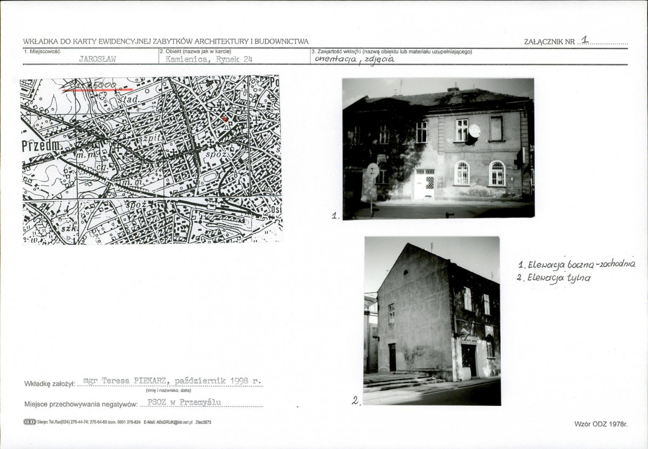The height and width of the screenshot is (449, 648).
Task: Open photo 2 of the rear elevation
Action: [x=432, y=321]
